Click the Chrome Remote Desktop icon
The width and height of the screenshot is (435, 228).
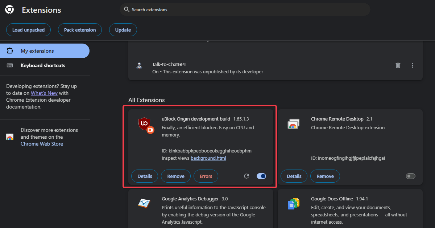(293, 124)
